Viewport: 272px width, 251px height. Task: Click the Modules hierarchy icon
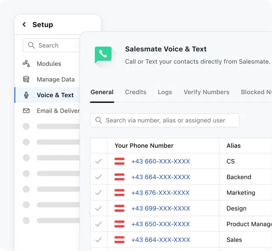26,63
